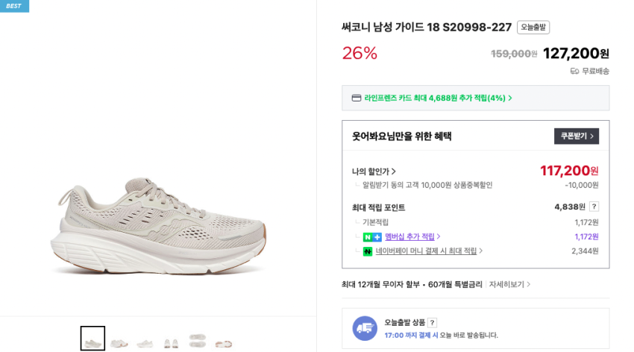Screen dimensions: 634x352
Task: Click the blue delivery truck icon
Action: point(365,328)
